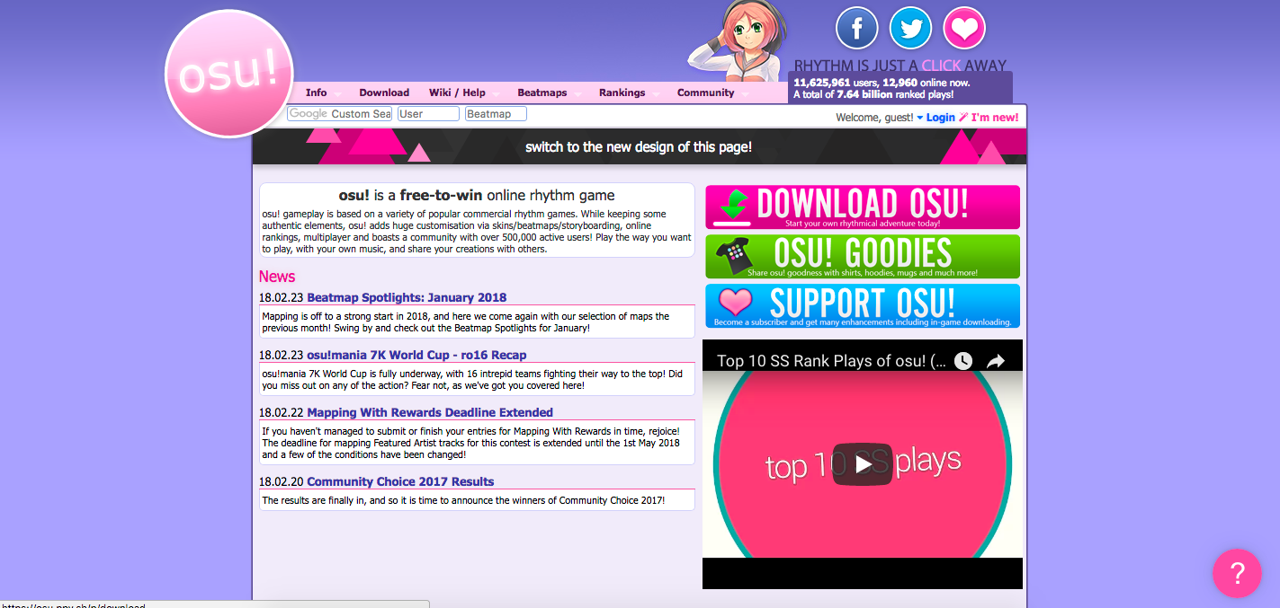Expand the Login dropdown arrow

click(x=919, y=118)
